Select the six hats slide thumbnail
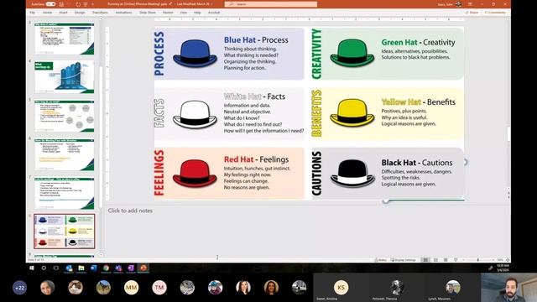This screenshot has width=537, height=302. coord(64,232)
